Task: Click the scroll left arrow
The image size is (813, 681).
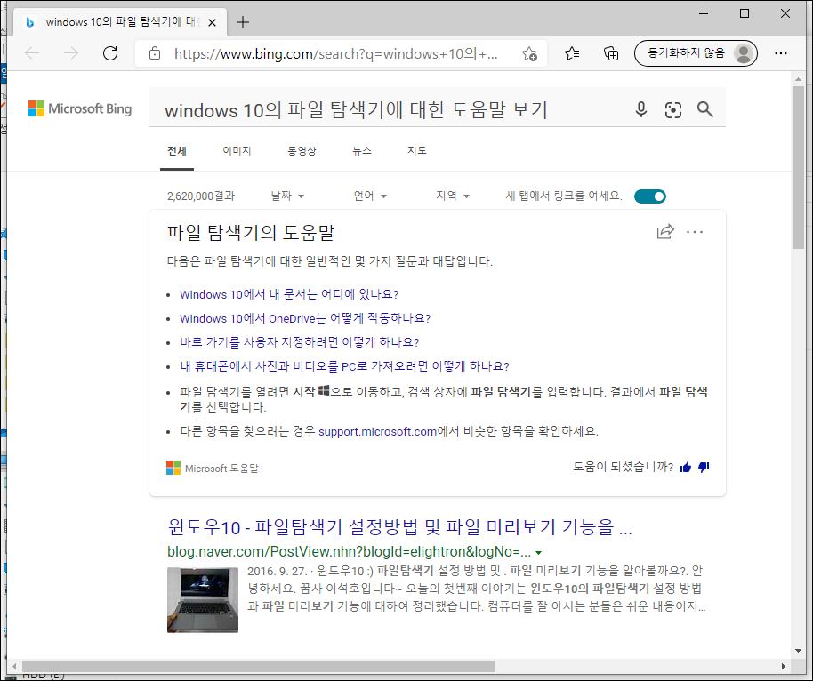Action: click(14, 666)
